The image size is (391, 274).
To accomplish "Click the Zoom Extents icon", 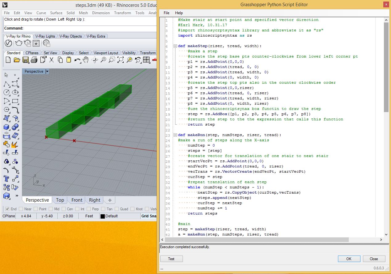I will pos(121,60).
